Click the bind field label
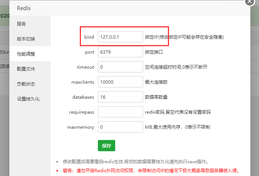This screenshot has width=259, height=176. pos(89,37)
